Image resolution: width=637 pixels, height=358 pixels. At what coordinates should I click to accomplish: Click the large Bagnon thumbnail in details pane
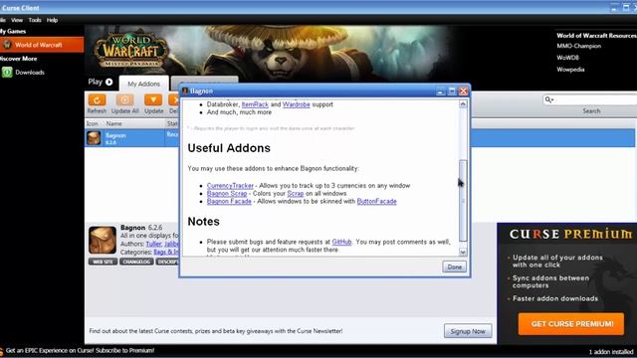(103, 240)
